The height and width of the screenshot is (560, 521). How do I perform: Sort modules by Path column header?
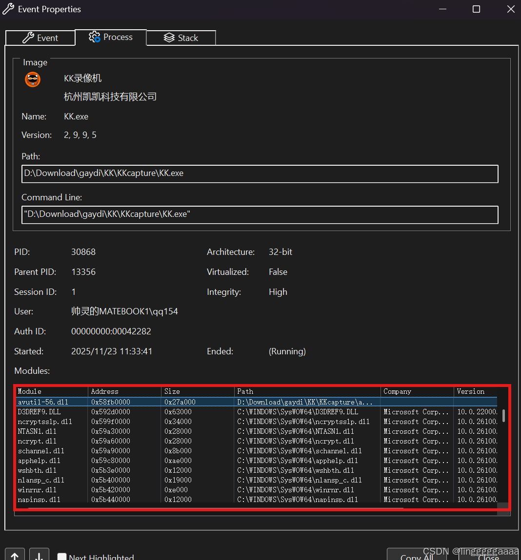point(307,391)
